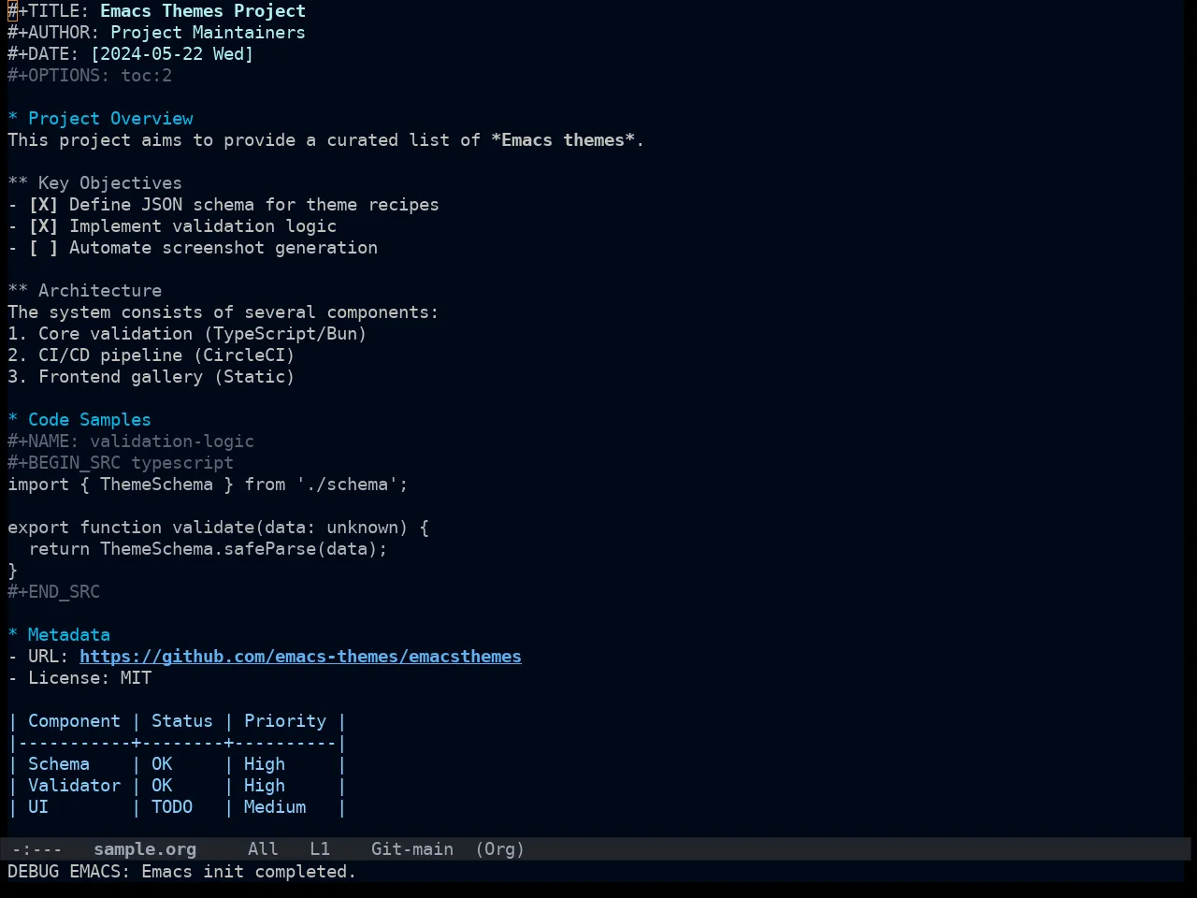Click Git-main branch indicator in mode line
This screenshot has width=1197, height=898.
tap(412, 849)
